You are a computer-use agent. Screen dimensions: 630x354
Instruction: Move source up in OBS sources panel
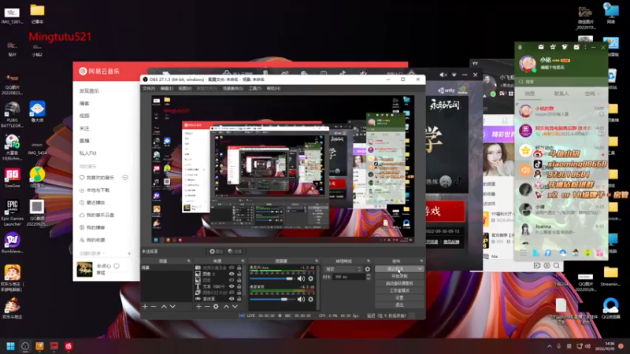pos(226,307)
